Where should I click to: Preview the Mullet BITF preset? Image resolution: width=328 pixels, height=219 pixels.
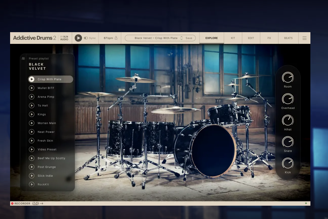pyautogui.click(x=32, y=88)
